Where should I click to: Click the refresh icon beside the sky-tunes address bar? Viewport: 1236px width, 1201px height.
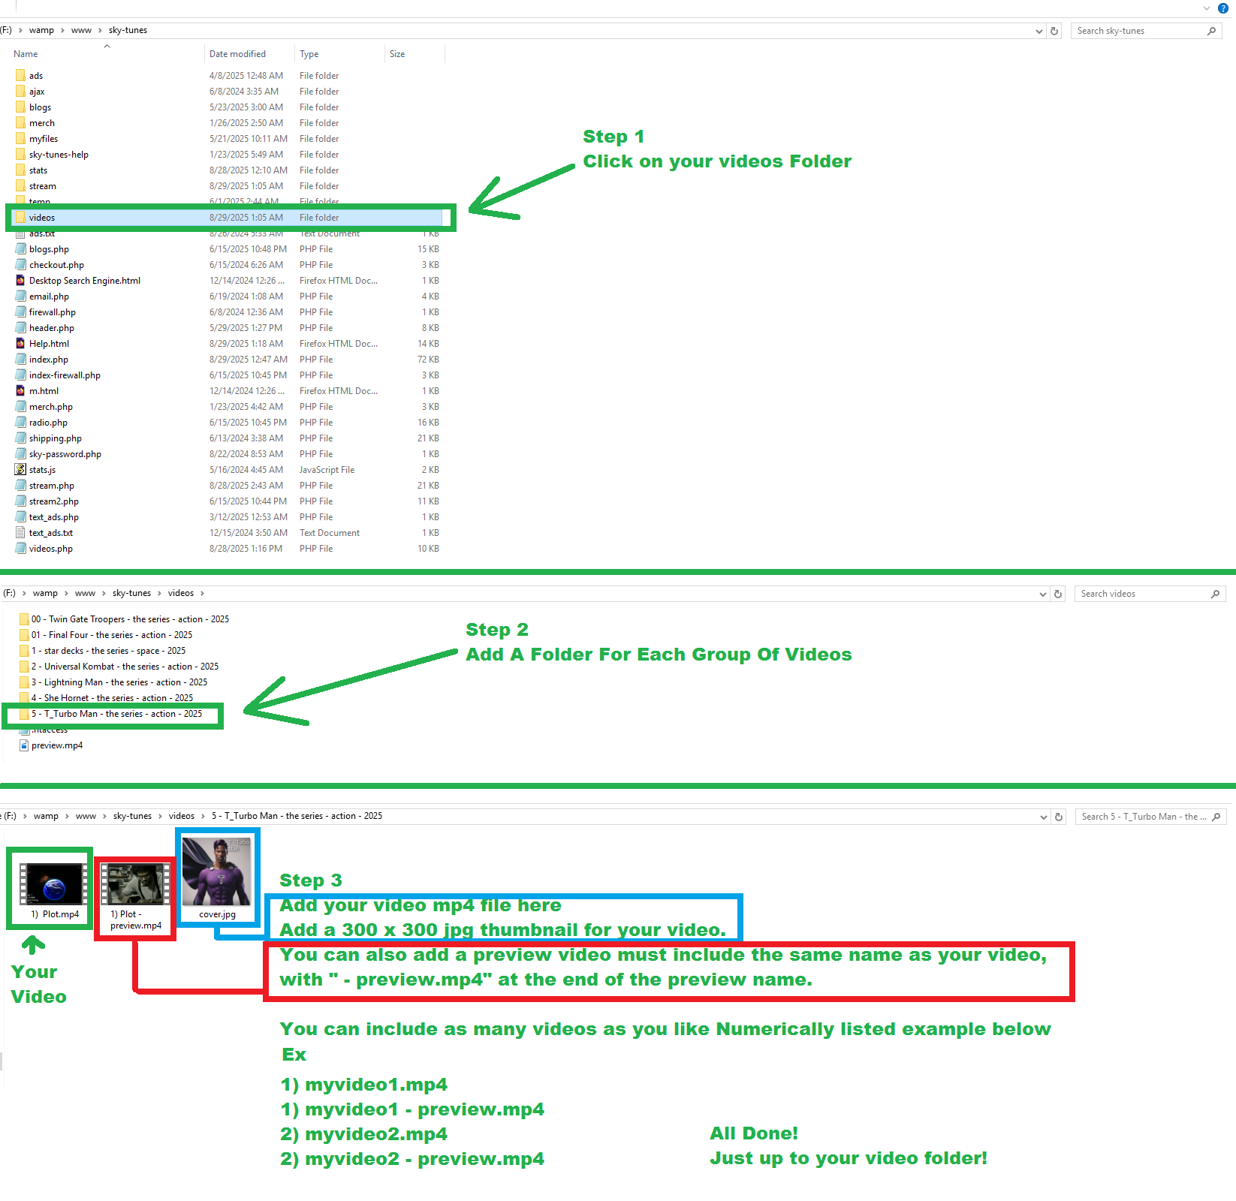point(1054,31)
